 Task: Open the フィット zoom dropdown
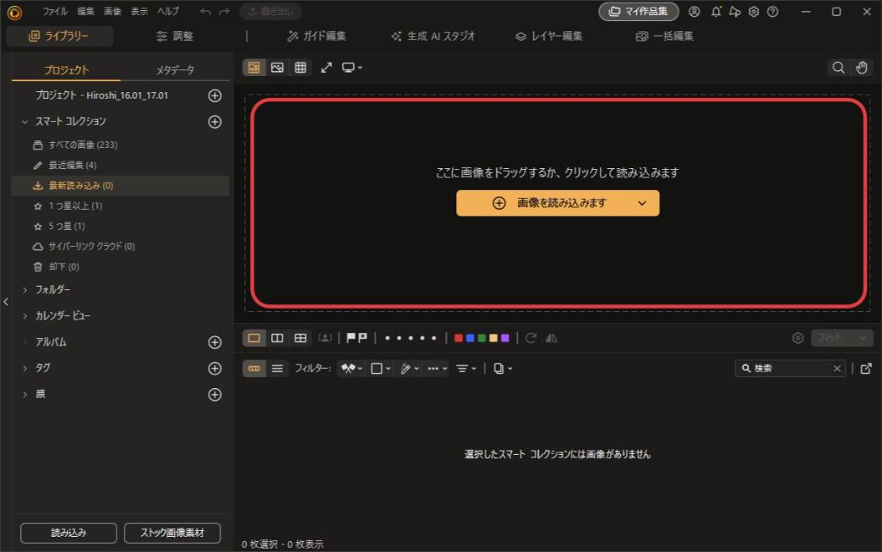pos(841,337)
